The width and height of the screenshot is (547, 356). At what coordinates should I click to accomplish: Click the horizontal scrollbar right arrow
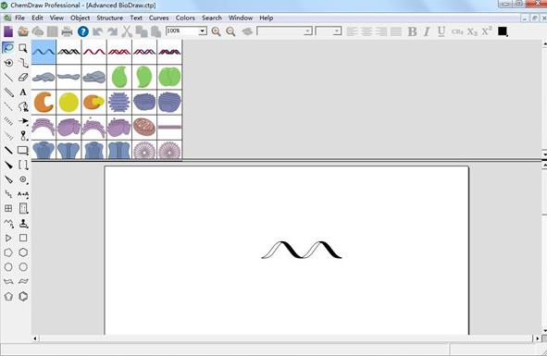click(537, 338)
